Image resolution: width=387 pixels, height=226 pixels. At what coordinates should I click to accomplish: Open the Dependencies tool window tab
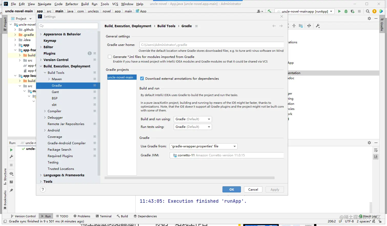(145, 216)
